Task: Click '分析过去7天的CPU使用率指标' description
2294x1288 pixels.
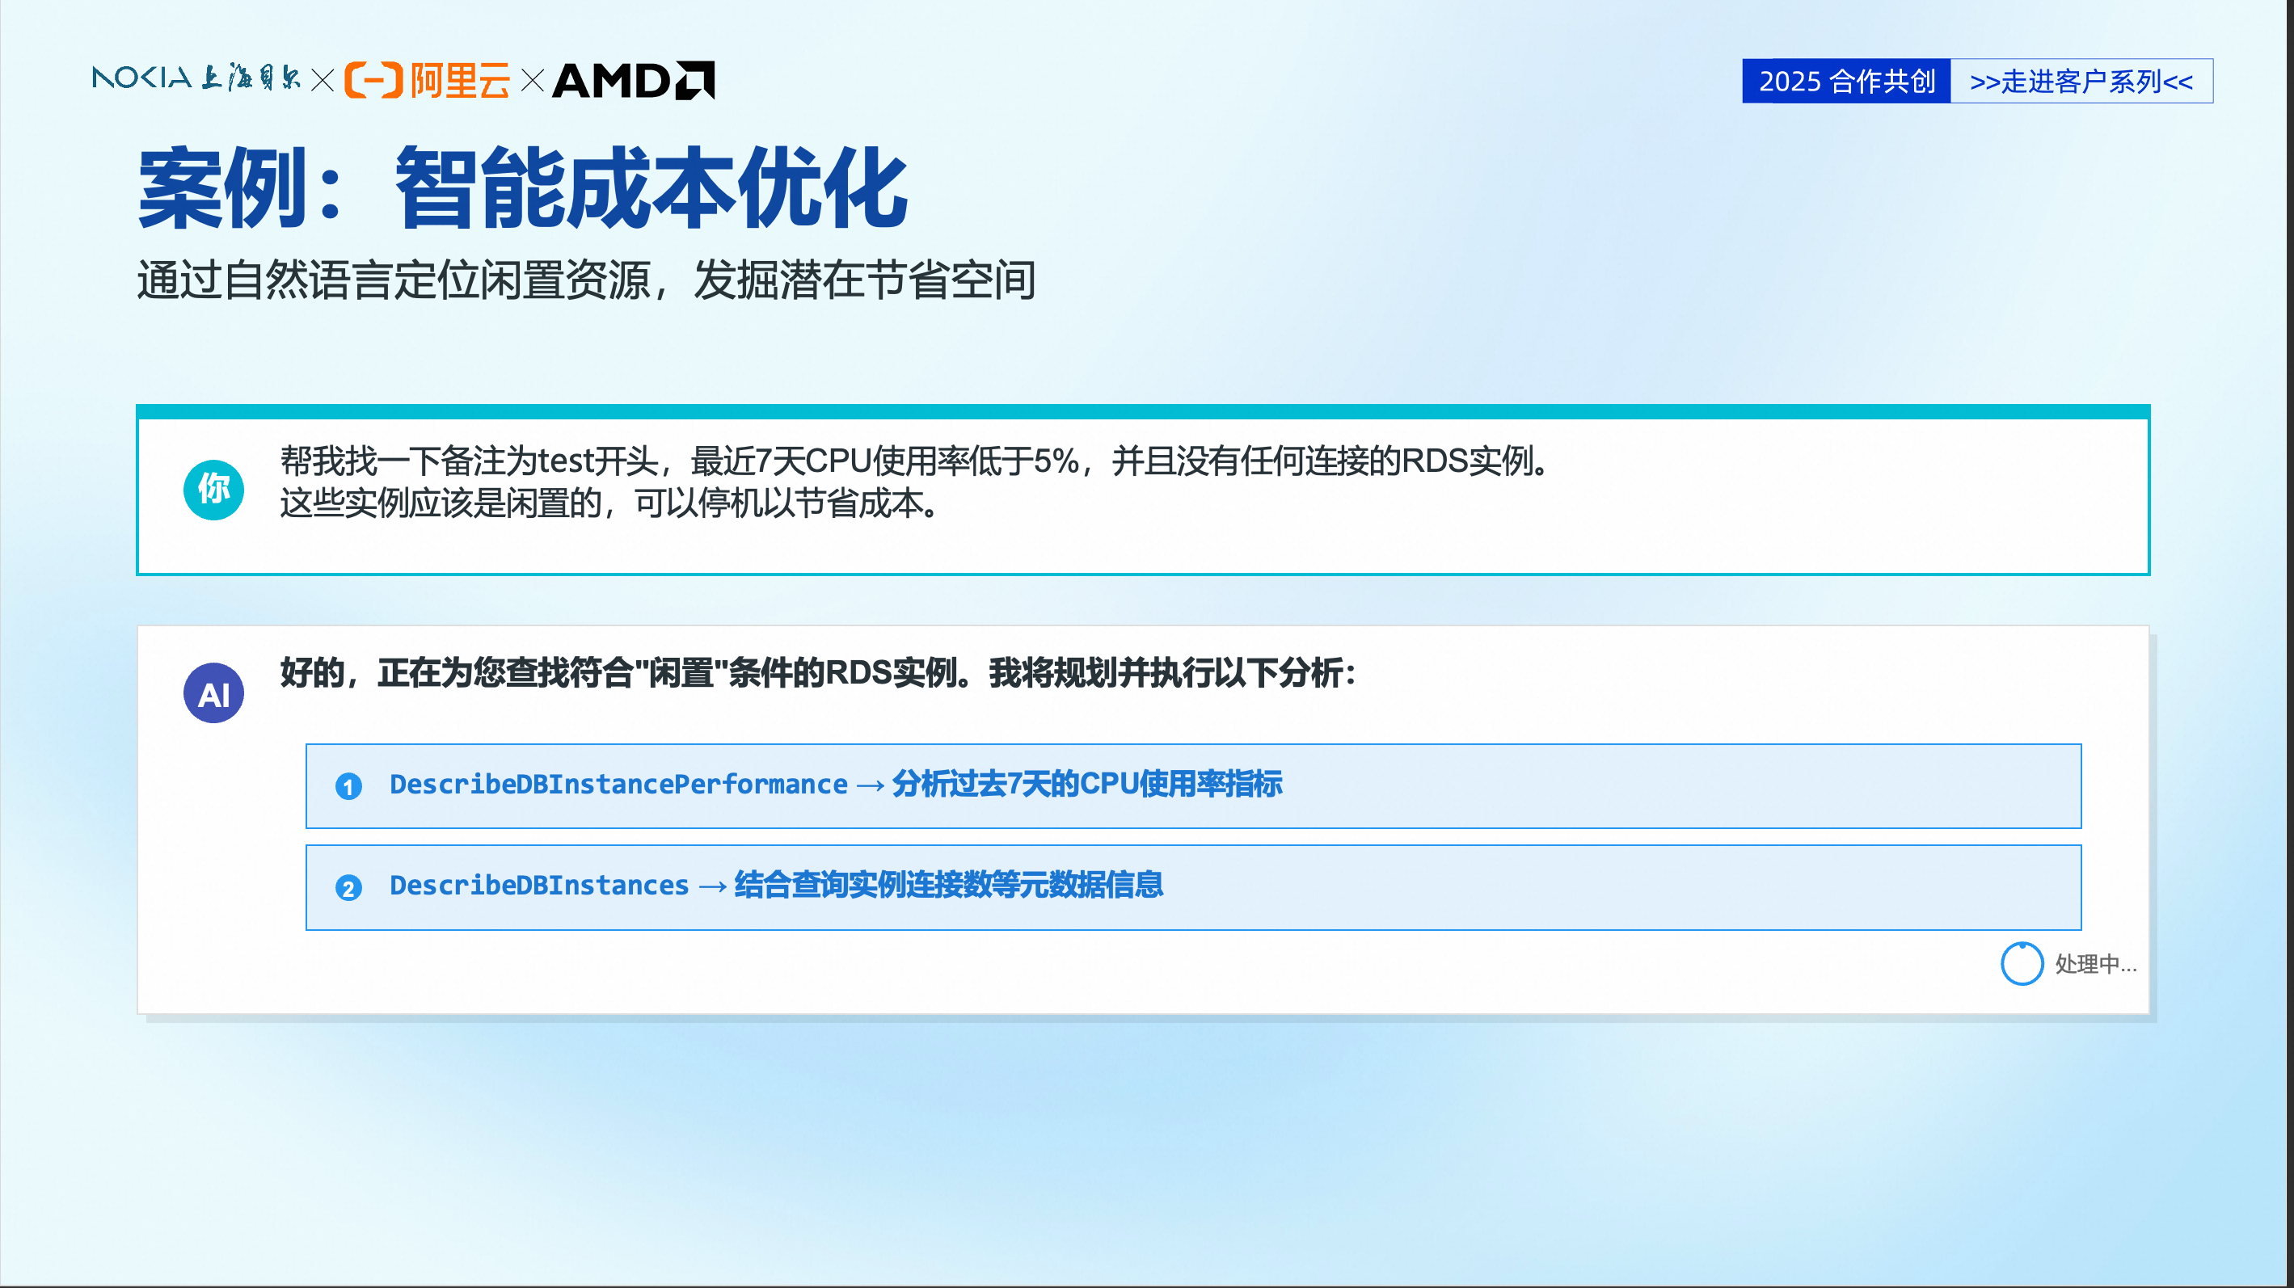Action: (1086, 785)
